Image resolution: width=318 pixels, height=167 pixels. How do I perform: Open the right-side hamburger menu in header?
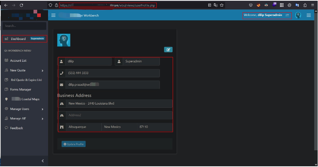pos(309,15)
